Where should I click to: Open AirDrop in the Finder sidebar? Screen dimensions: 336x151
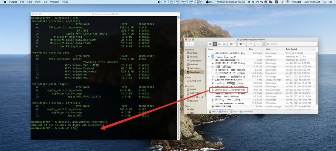coord(193,53)
